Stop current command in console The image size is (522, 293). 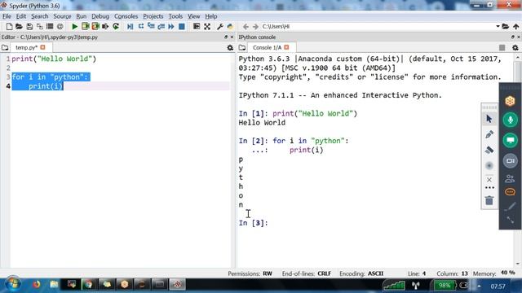(x=502, y=48)
